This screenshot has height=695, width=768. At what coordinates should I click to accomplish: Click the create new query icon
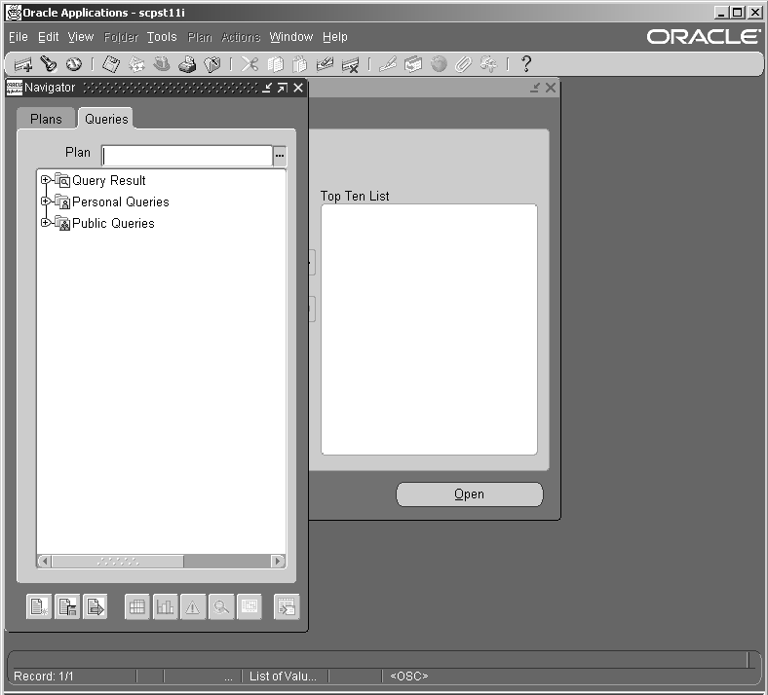point(39,607)
